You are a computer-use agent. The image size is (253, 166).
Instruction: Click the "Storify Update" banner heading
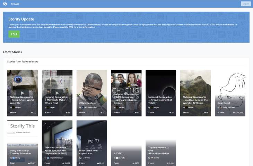coord(21,19)
